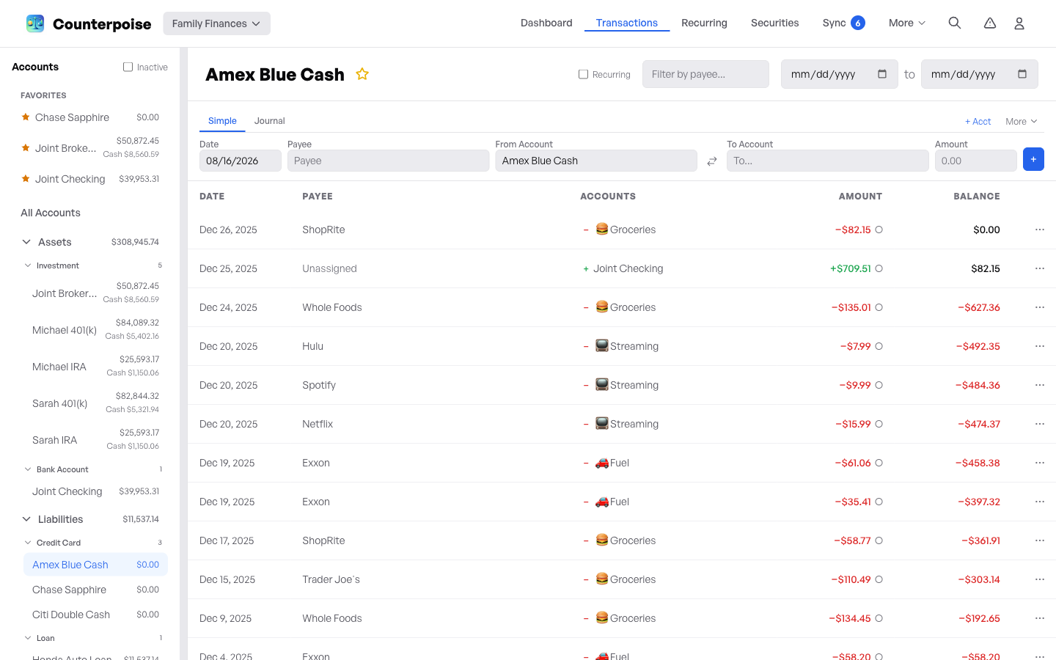
Task: Click the blue plus add transaction button
Action: (x=1033, y=159)
